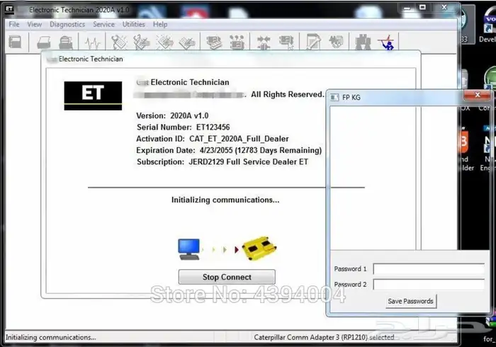
Task: Open the File menu
Action: click(x=13, y=24)
